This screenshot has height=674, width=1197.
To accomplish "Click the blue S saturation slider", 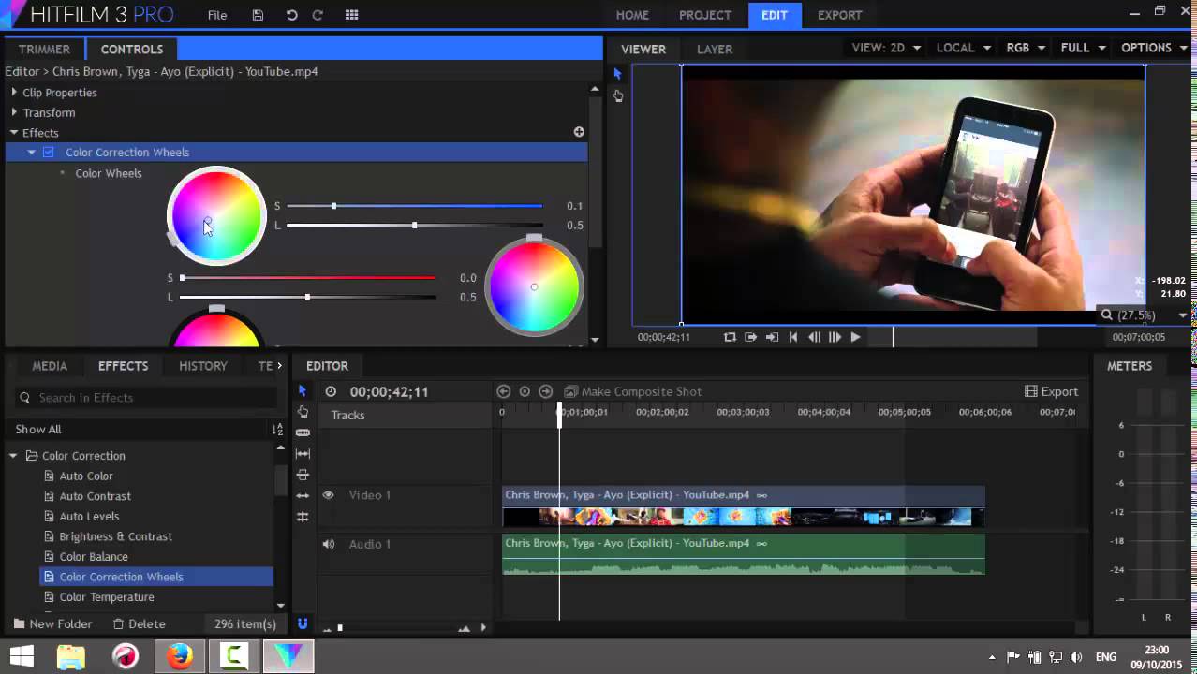I will point(415,205).
